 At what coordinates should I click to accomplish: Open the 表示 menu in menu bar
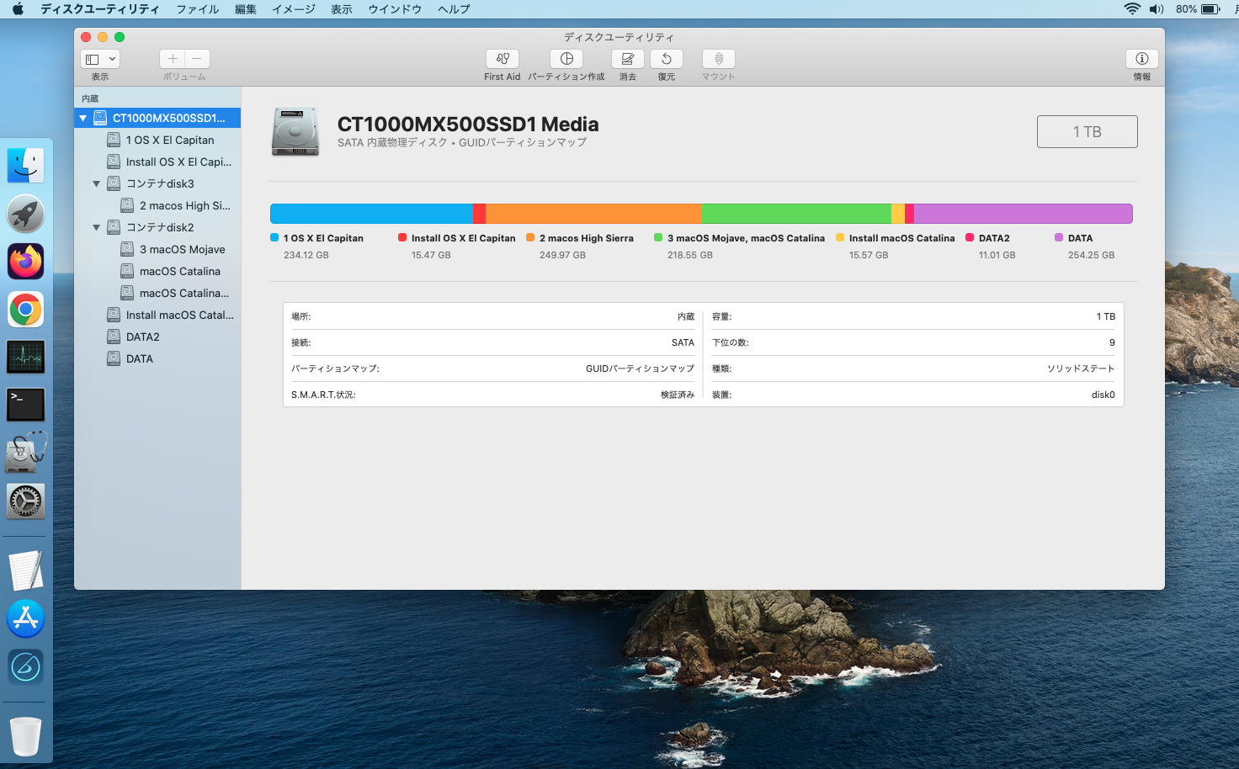(342, 9)
